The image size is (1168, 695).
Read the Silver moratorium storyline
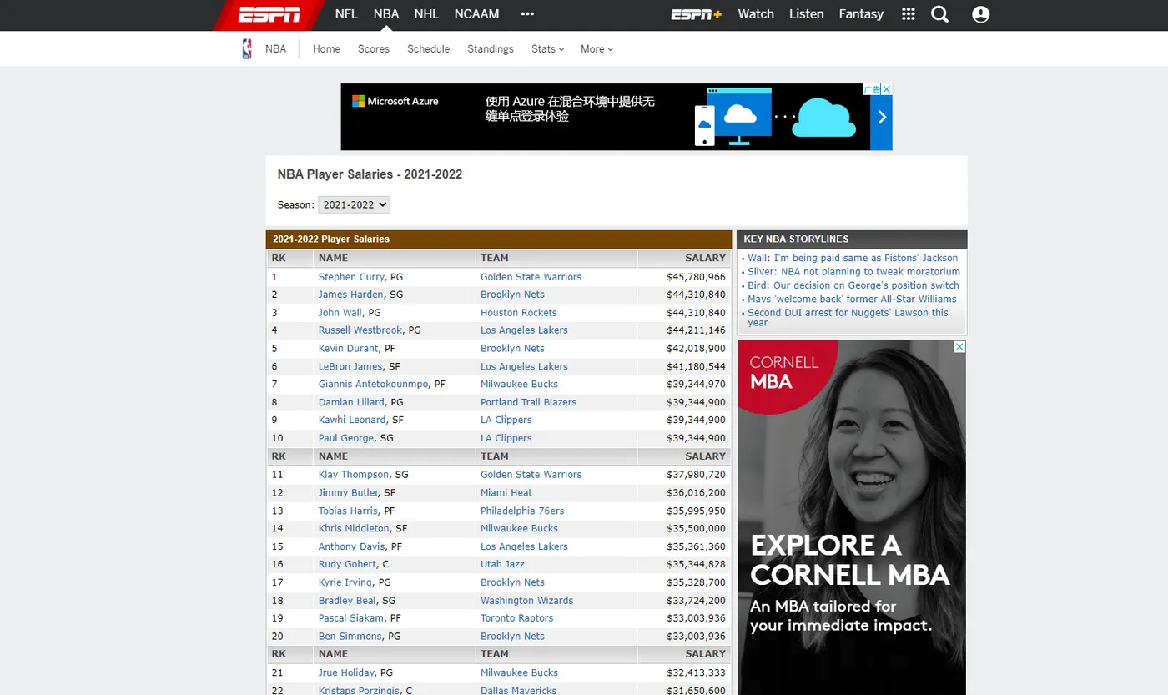854,272
